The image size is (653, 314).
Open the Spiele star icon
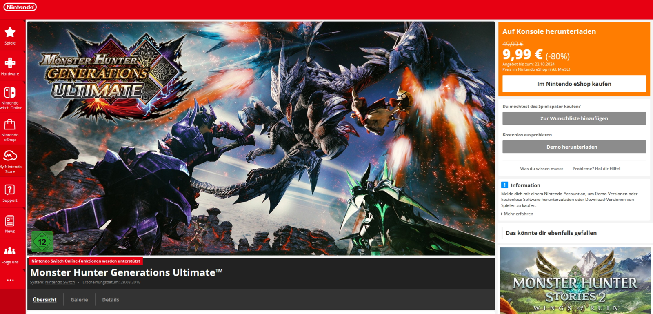click(10, 32)
